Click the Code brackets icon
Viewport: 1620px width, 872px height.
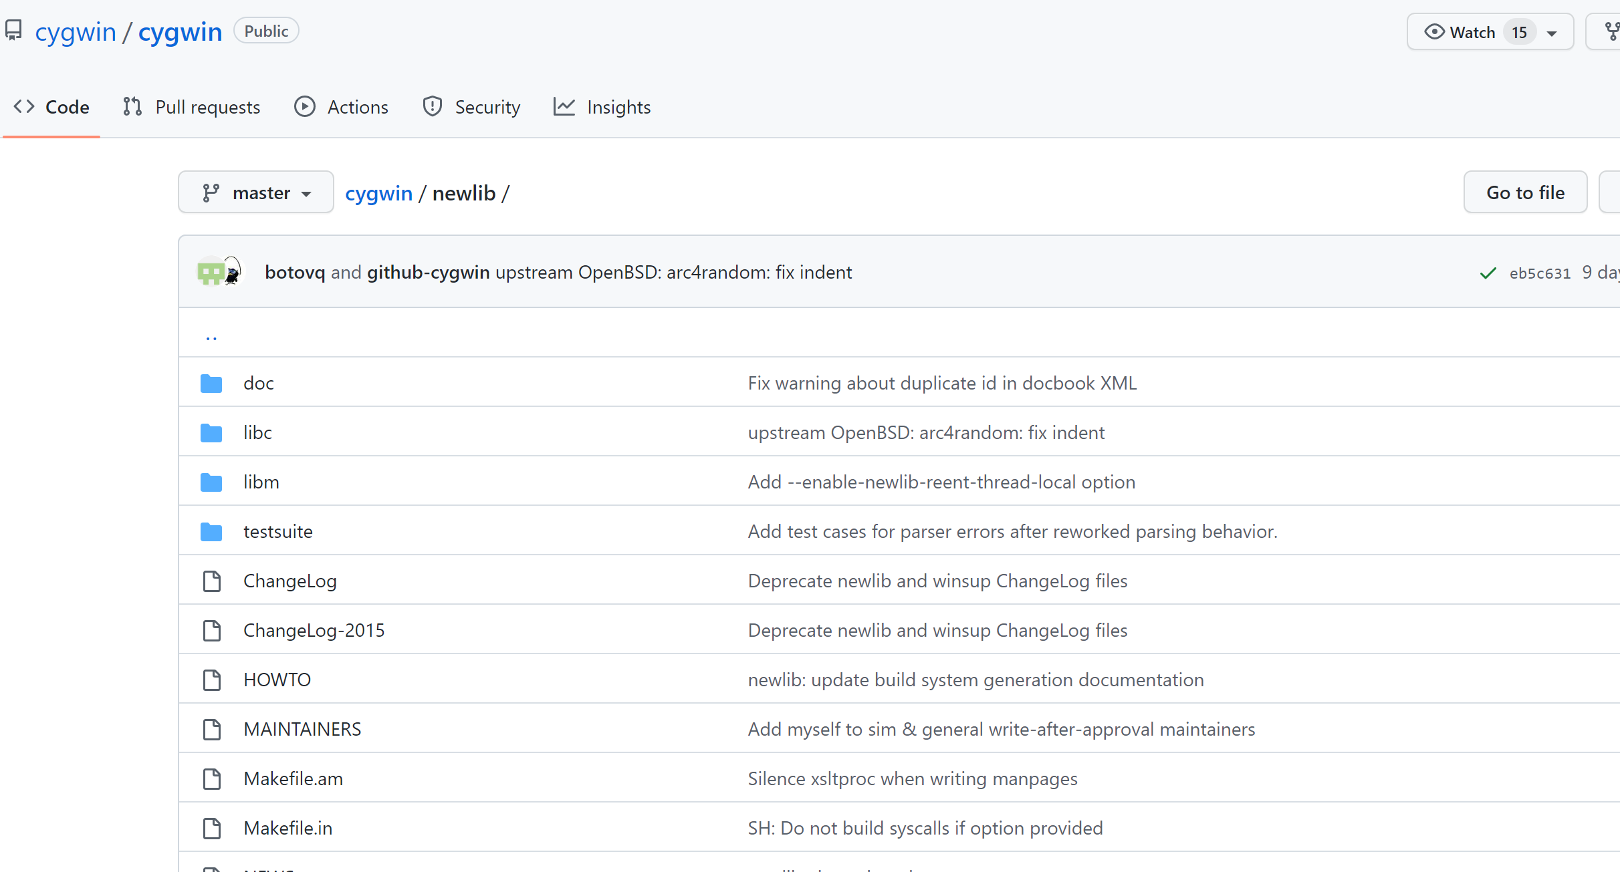point(24,107)
